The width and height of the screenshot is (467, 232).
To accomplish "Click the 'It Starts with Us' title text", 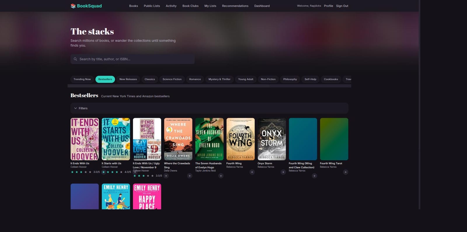I will tap(111, 163).
